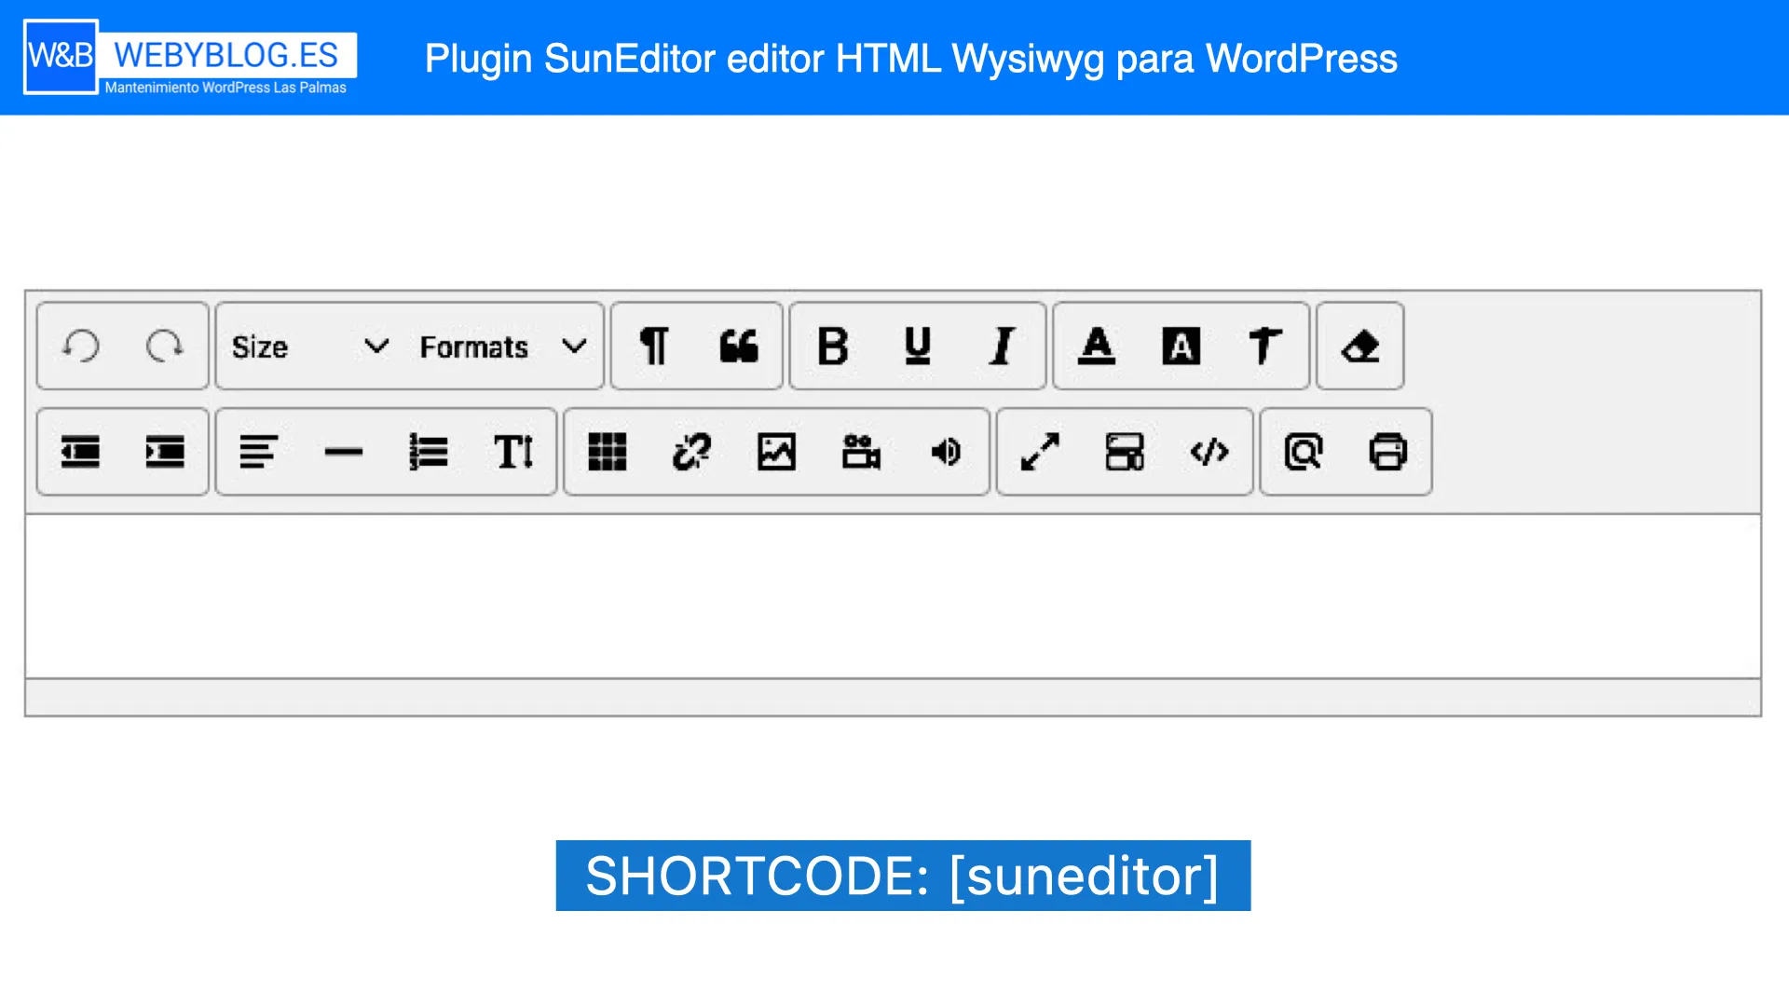Open the insert image dialog
Image resolution: width=1789 pixels, height=1006 pixels.
pos(776,453)
